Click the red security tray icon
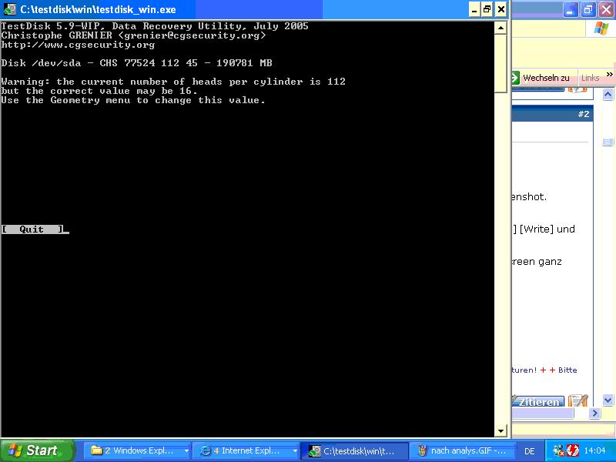This screenshot has height=462, width=616. pyautogui.click(x=572, y=450)
